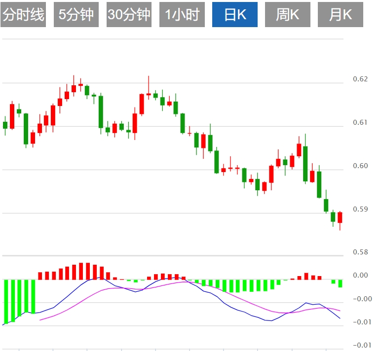This screenshot has height=351, width=381.
Task: Switch to the 周K weekly chart
Action: coord(288,15)
